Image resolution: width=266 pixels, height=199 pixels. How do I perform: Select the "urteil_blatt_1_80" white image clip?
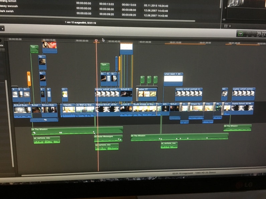(x=173, y=78)
